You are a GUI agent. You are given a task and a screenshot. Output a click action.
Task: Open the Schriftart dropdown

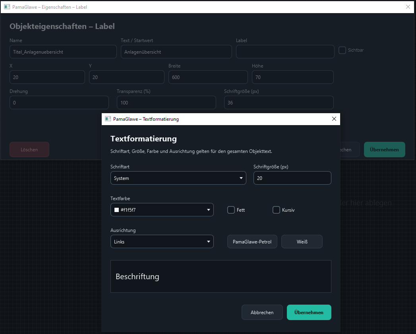pyautogui.click(x=178, y=178)
